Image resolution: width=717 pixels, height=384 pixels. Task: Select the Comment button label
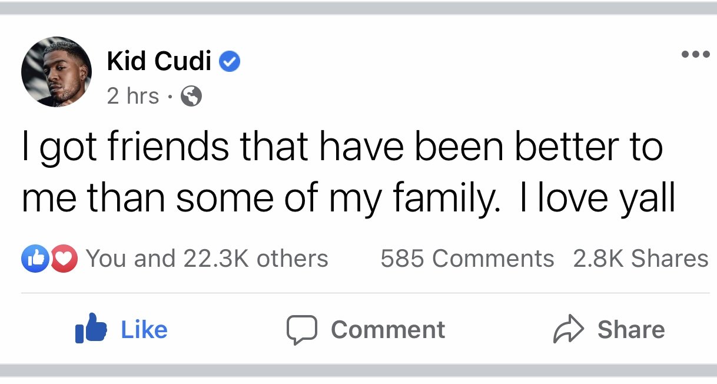click(x=388, y=329)
